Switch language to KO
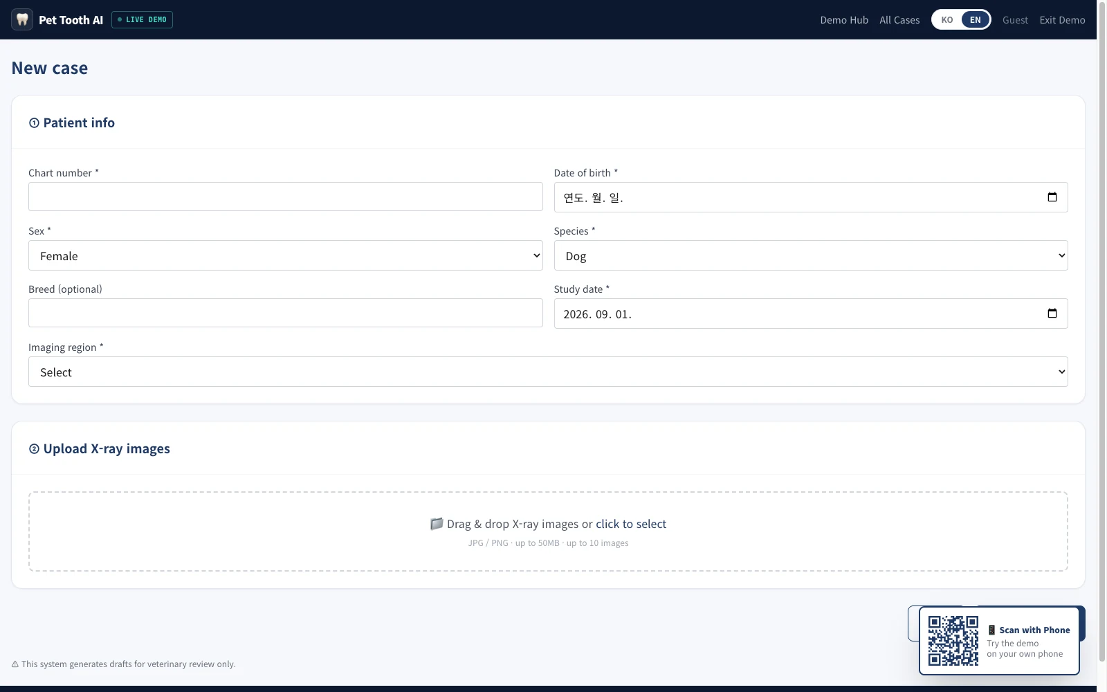Viewport: 1107px width, 692px height. [946, 19]
